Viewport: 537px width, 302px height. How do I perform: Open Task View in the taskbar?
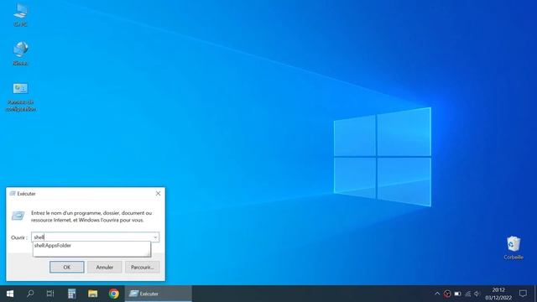50,294
